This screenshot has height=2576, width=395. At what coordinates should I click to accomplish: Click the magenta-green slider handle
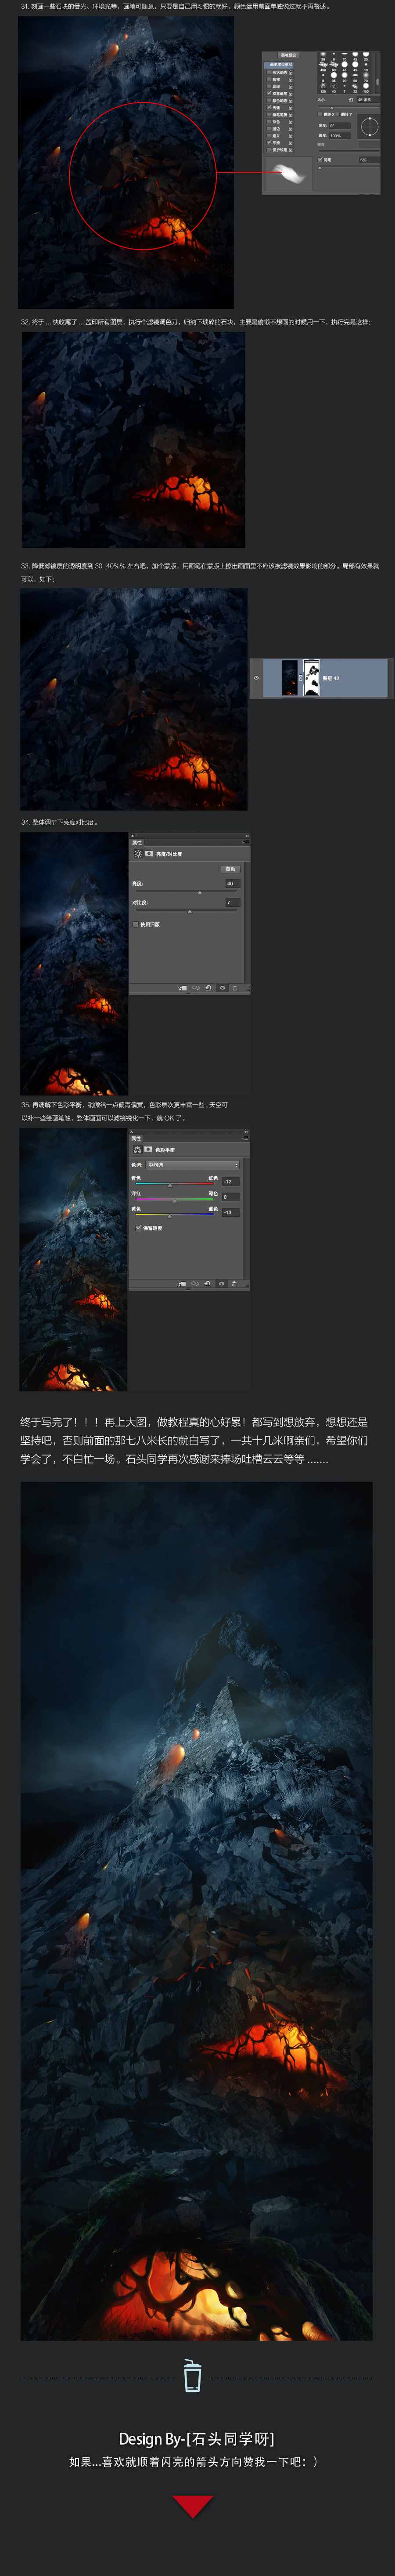176,1201
